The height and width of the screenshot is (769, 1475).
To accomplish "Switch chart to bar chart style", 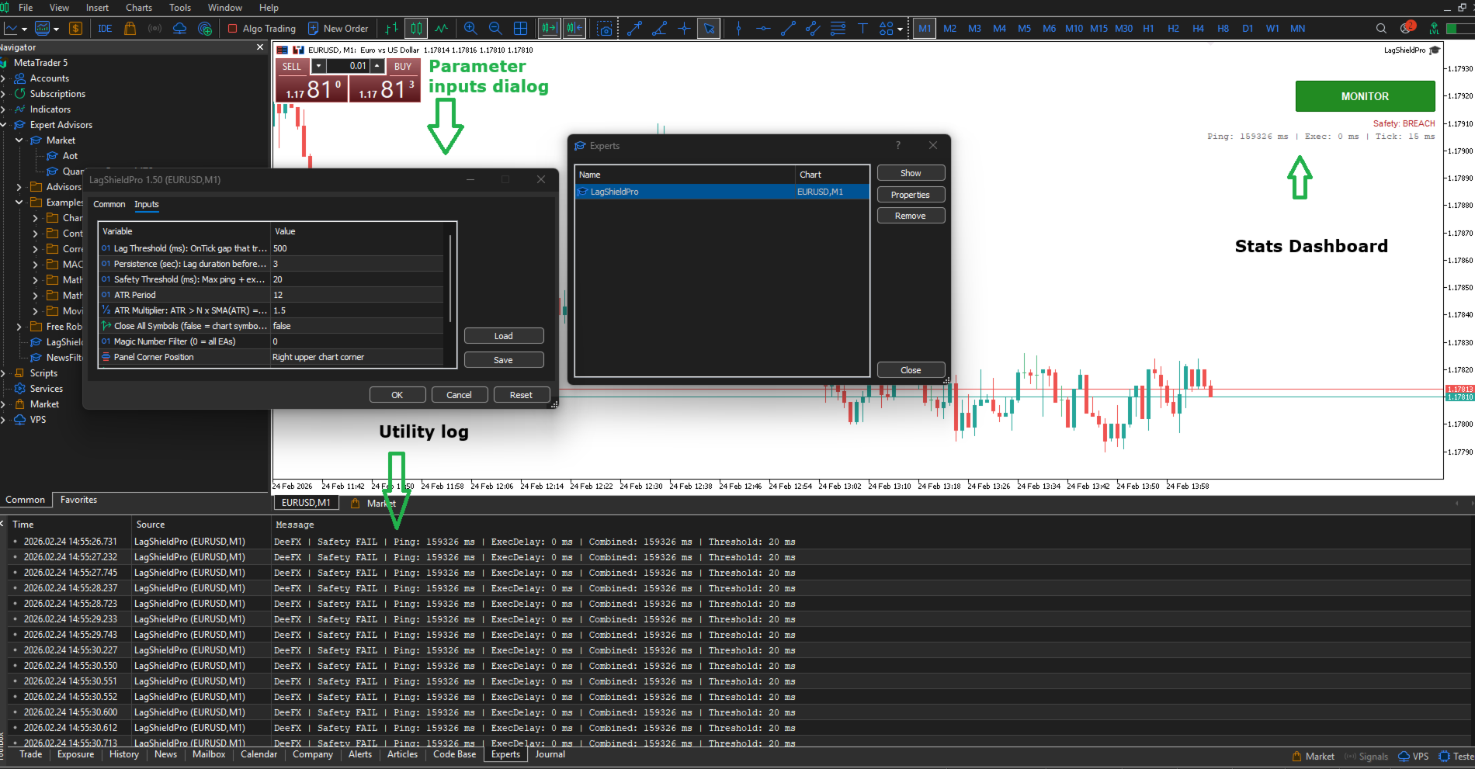I will pos(391,29).
